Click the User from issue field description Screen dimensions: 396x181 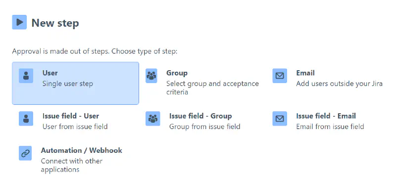coord(75,127)
